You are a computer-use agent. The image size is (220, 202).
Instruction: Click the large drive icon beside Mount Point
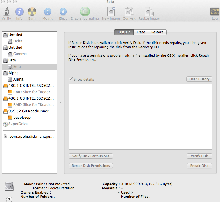(x=9, y=187)
